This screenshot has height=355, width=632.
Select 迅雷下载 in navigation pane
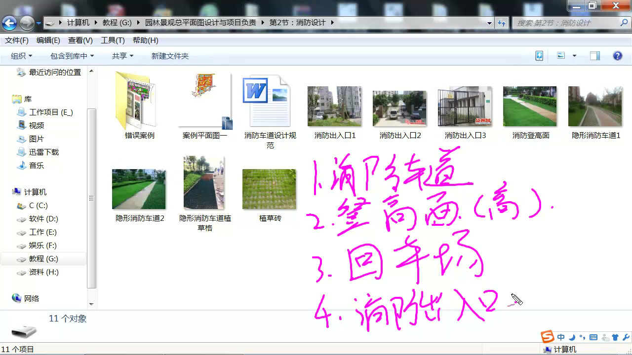[x=43, y=152]
